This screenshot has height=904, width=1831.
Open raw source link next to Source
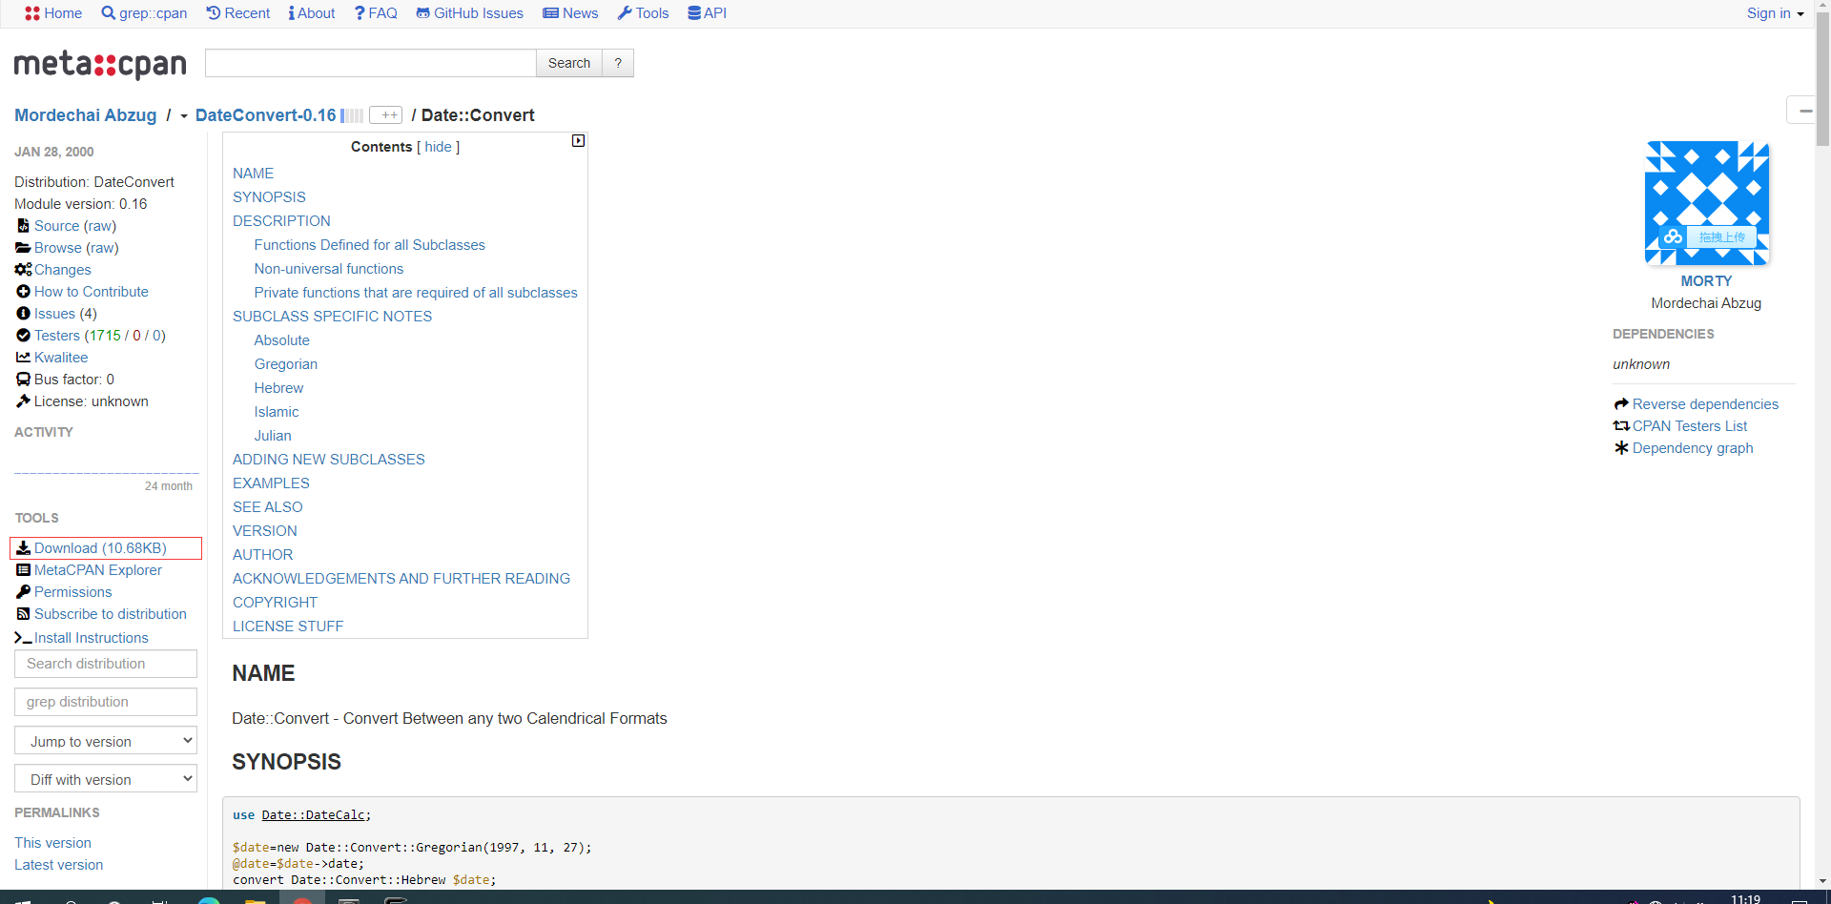click(x=100, y=226)
